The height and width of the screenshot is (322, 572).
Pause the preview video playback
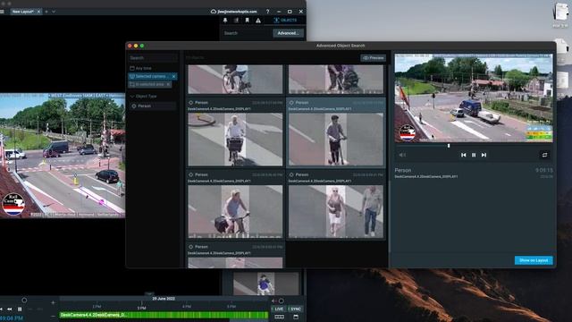[474, 155]
